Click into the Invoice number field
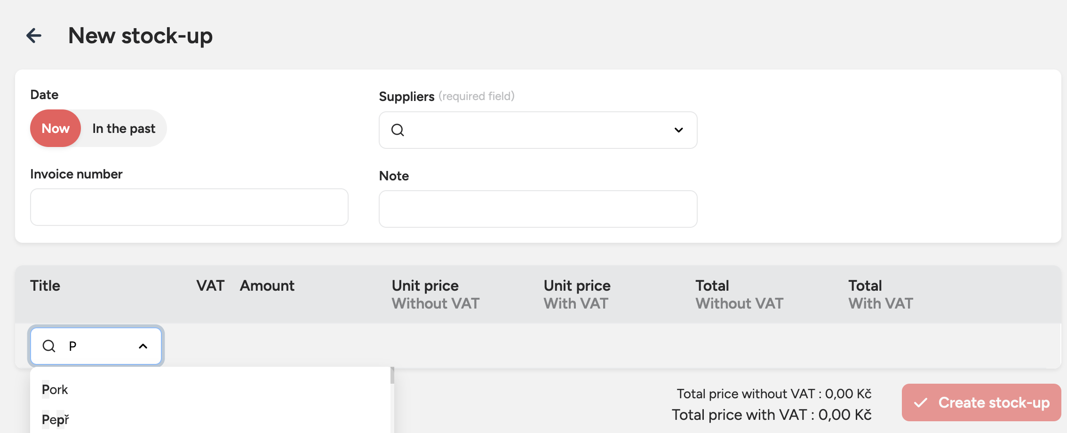This screenshot has width=1067, height=433. (189, 207)
